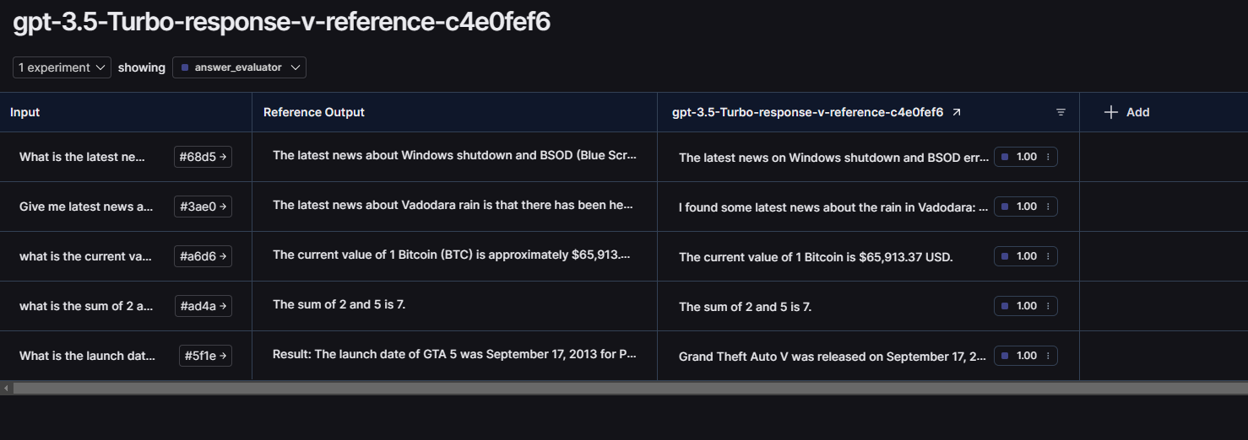This screenshot has width=1248, height=440.
Task: Open example #3ae0 link
Action: pyautogui.click(x=203, y=207)
